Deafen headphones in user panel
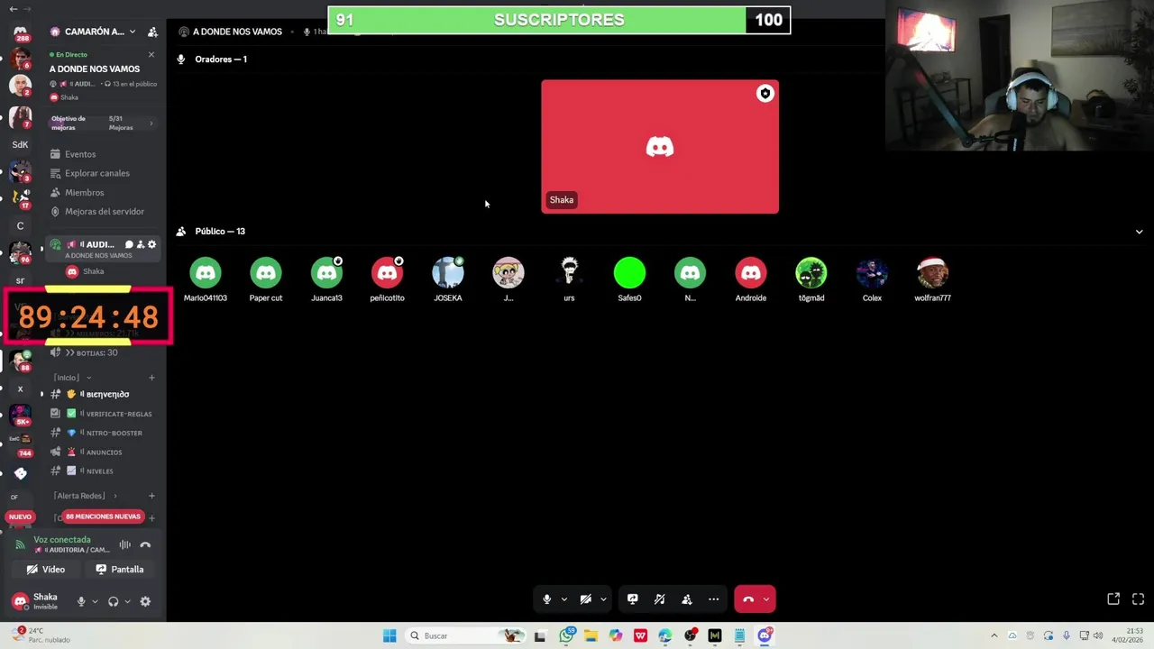This screenshot has height=649, width=1154. [x=113, y=601]
